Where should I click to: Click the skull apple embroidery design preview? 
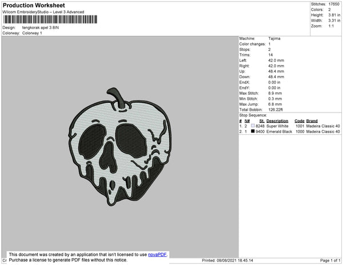(120, 147)
